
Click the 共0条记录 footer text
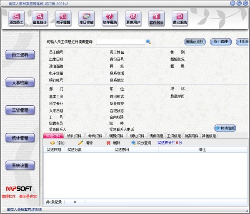(x=54, y=202)
